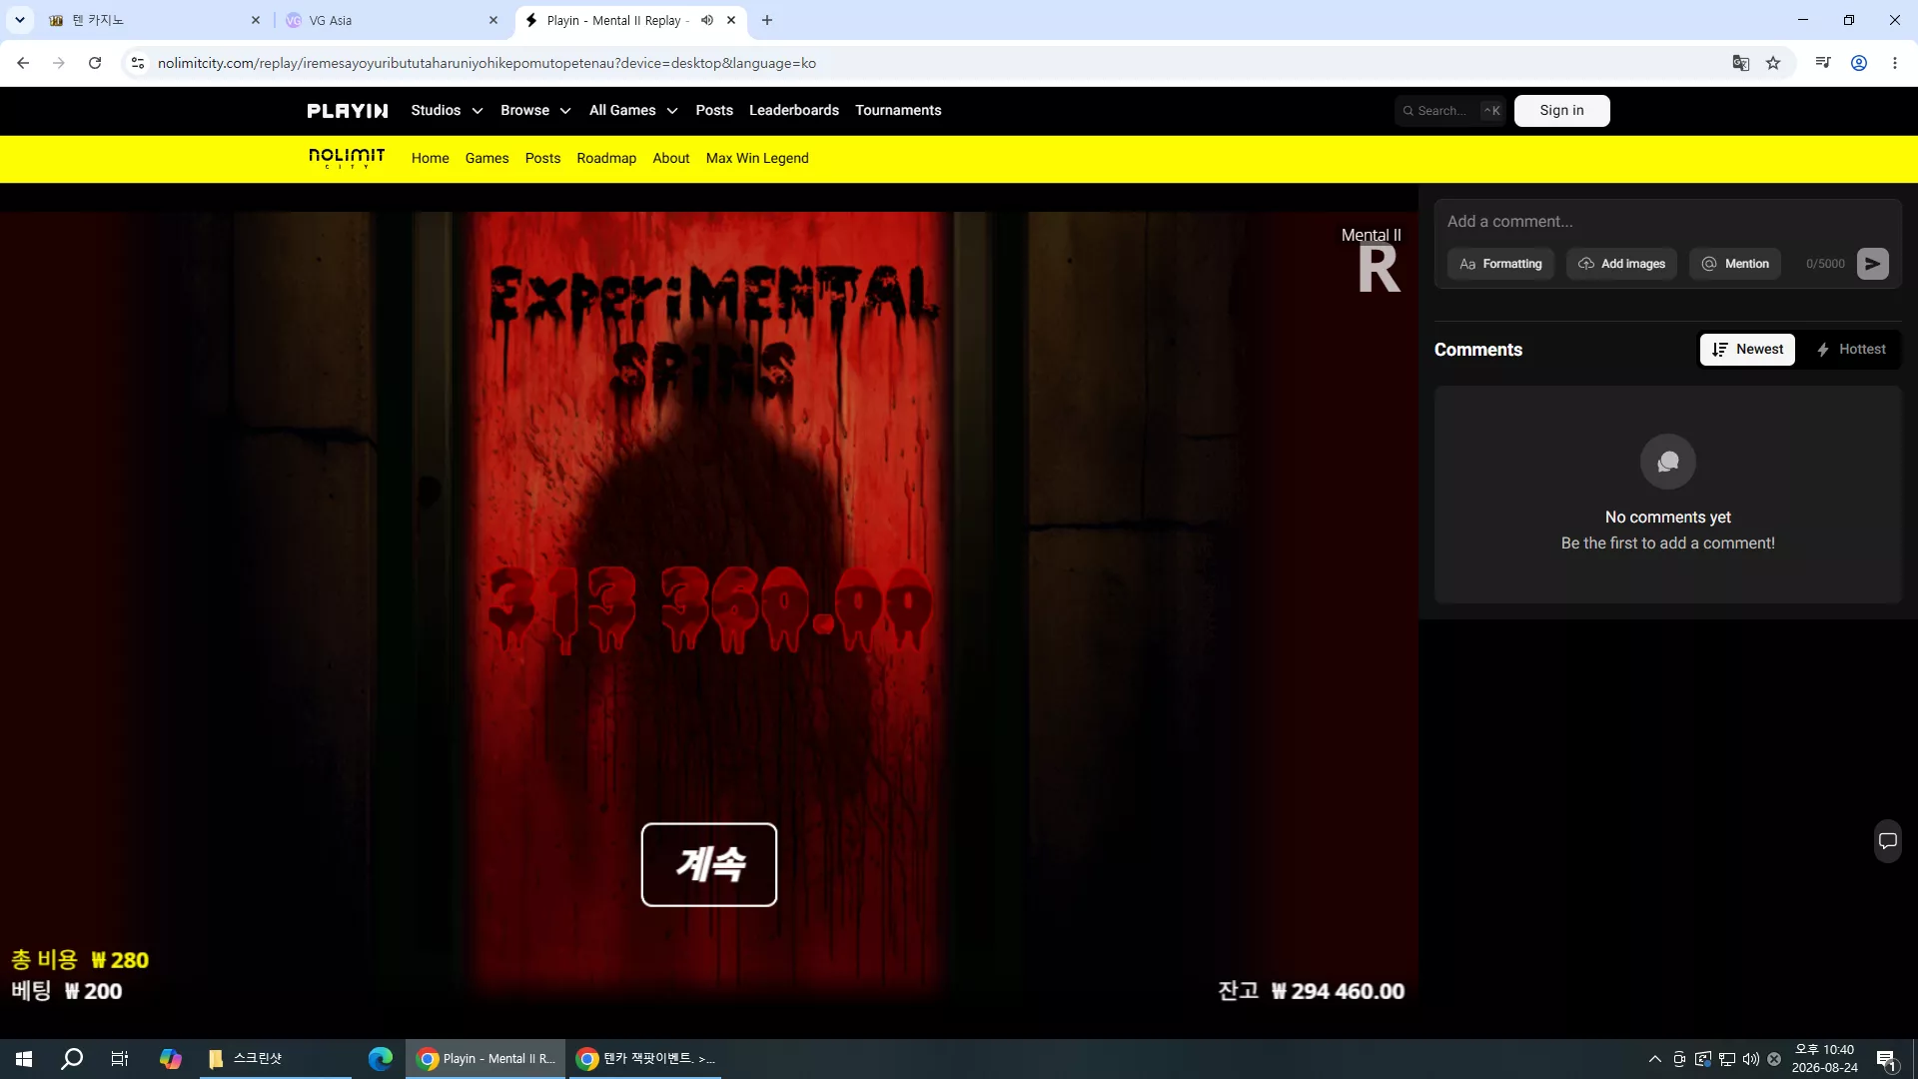Sort comments by Hottest
The width and height of the screenshot is (1918, 1079).
[x=1850, y=350]
